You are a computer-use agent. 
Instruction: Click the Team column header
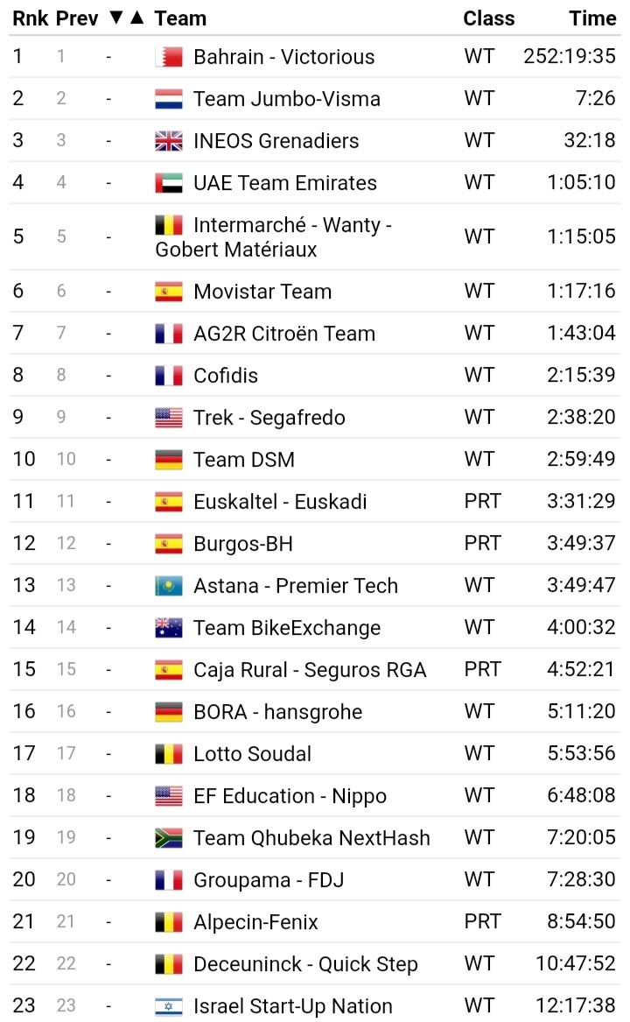click(x=180, y=18)
